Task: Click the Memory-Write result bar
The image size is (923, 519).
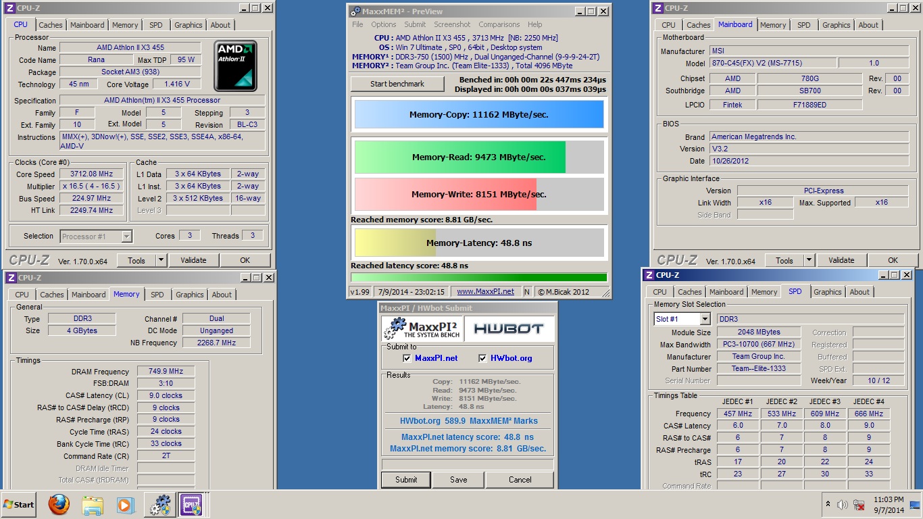Action: 479,195
